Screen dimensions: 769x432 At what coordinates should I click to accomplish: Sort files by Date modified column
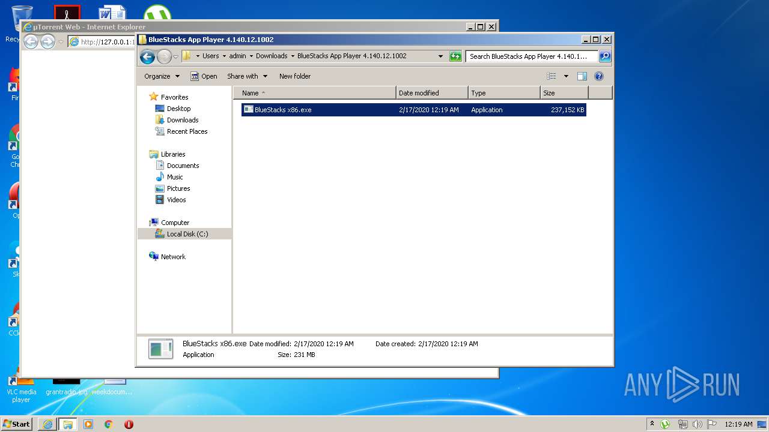pos(432,93)
